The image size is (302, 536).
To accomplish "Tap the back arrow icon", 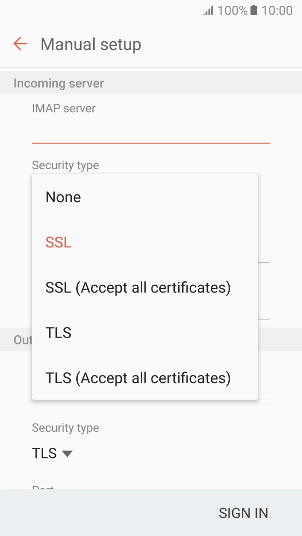I will click(x=19, y=44).
